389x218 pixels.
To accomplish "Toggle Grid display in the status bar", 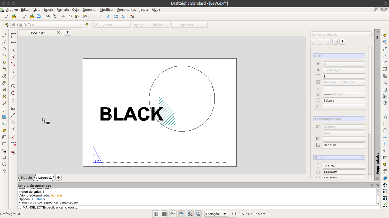I will [x=164, y=213].
